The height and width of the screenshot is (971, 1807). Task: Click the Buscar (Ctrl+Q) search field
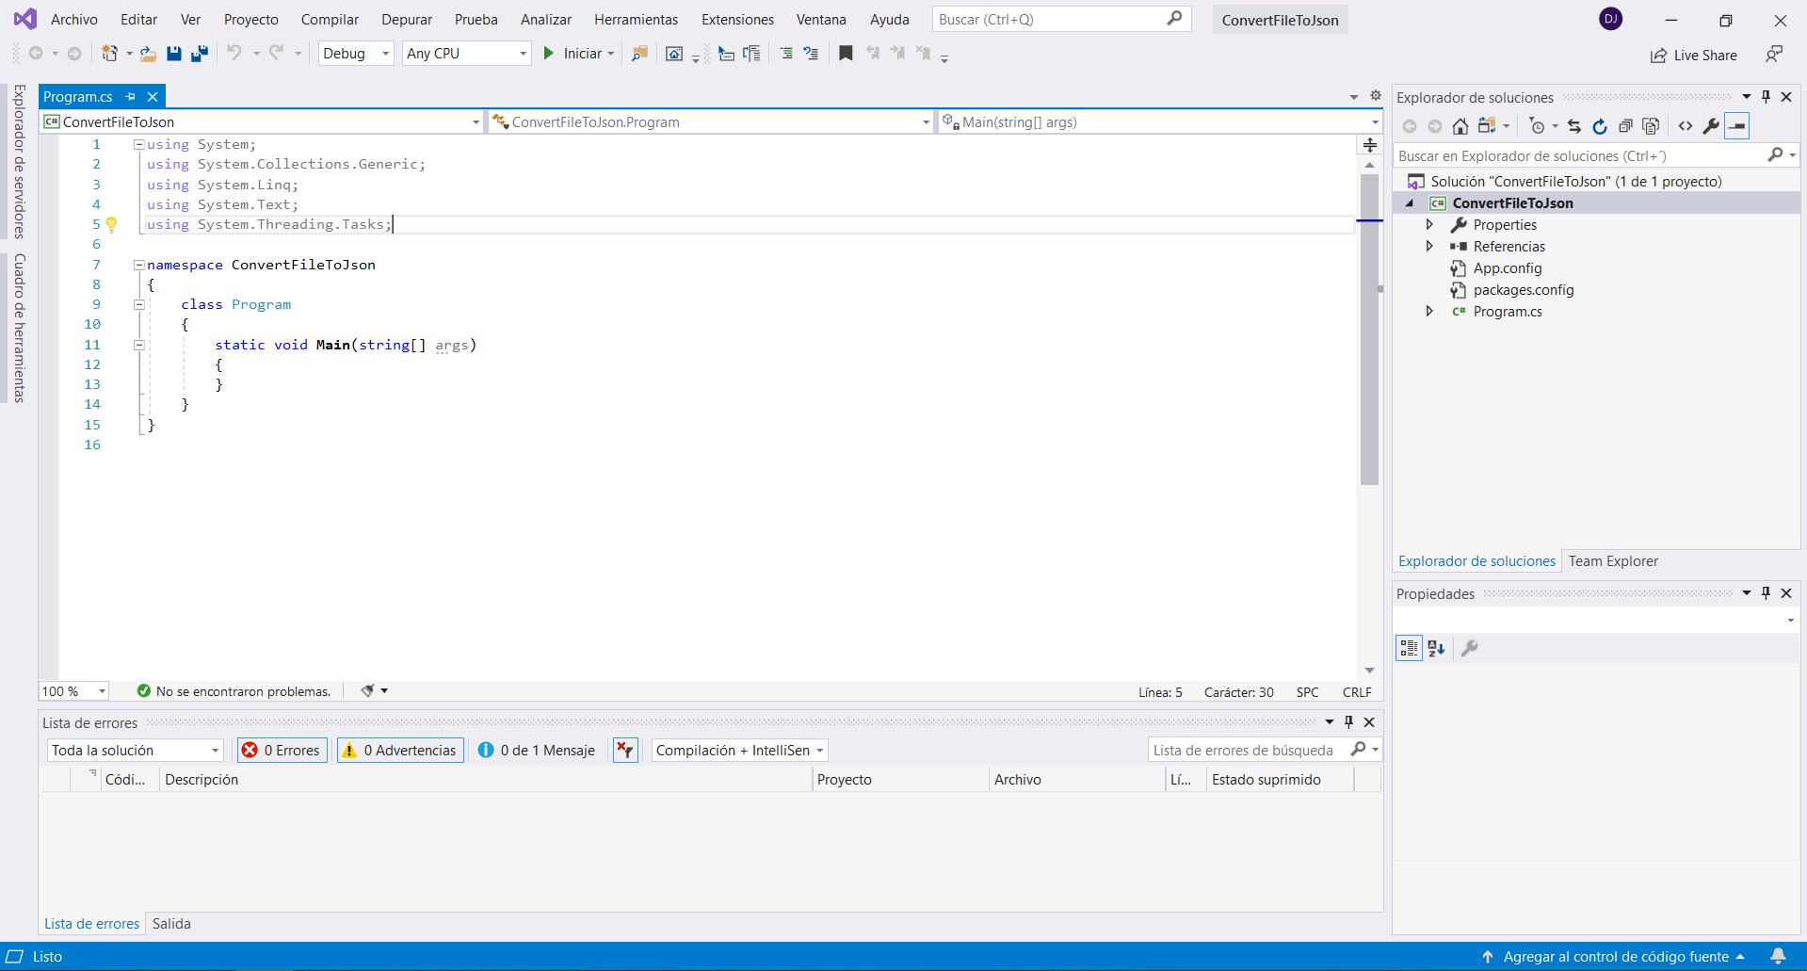click(1050, 20)
